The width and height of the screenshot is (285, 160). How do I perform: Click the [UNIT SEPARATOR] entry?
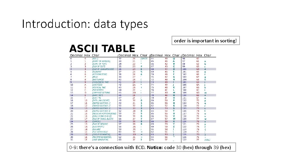coord(100,140)
